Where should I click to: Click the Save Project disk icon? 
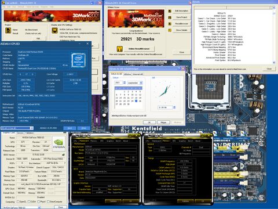coord(170,17)
